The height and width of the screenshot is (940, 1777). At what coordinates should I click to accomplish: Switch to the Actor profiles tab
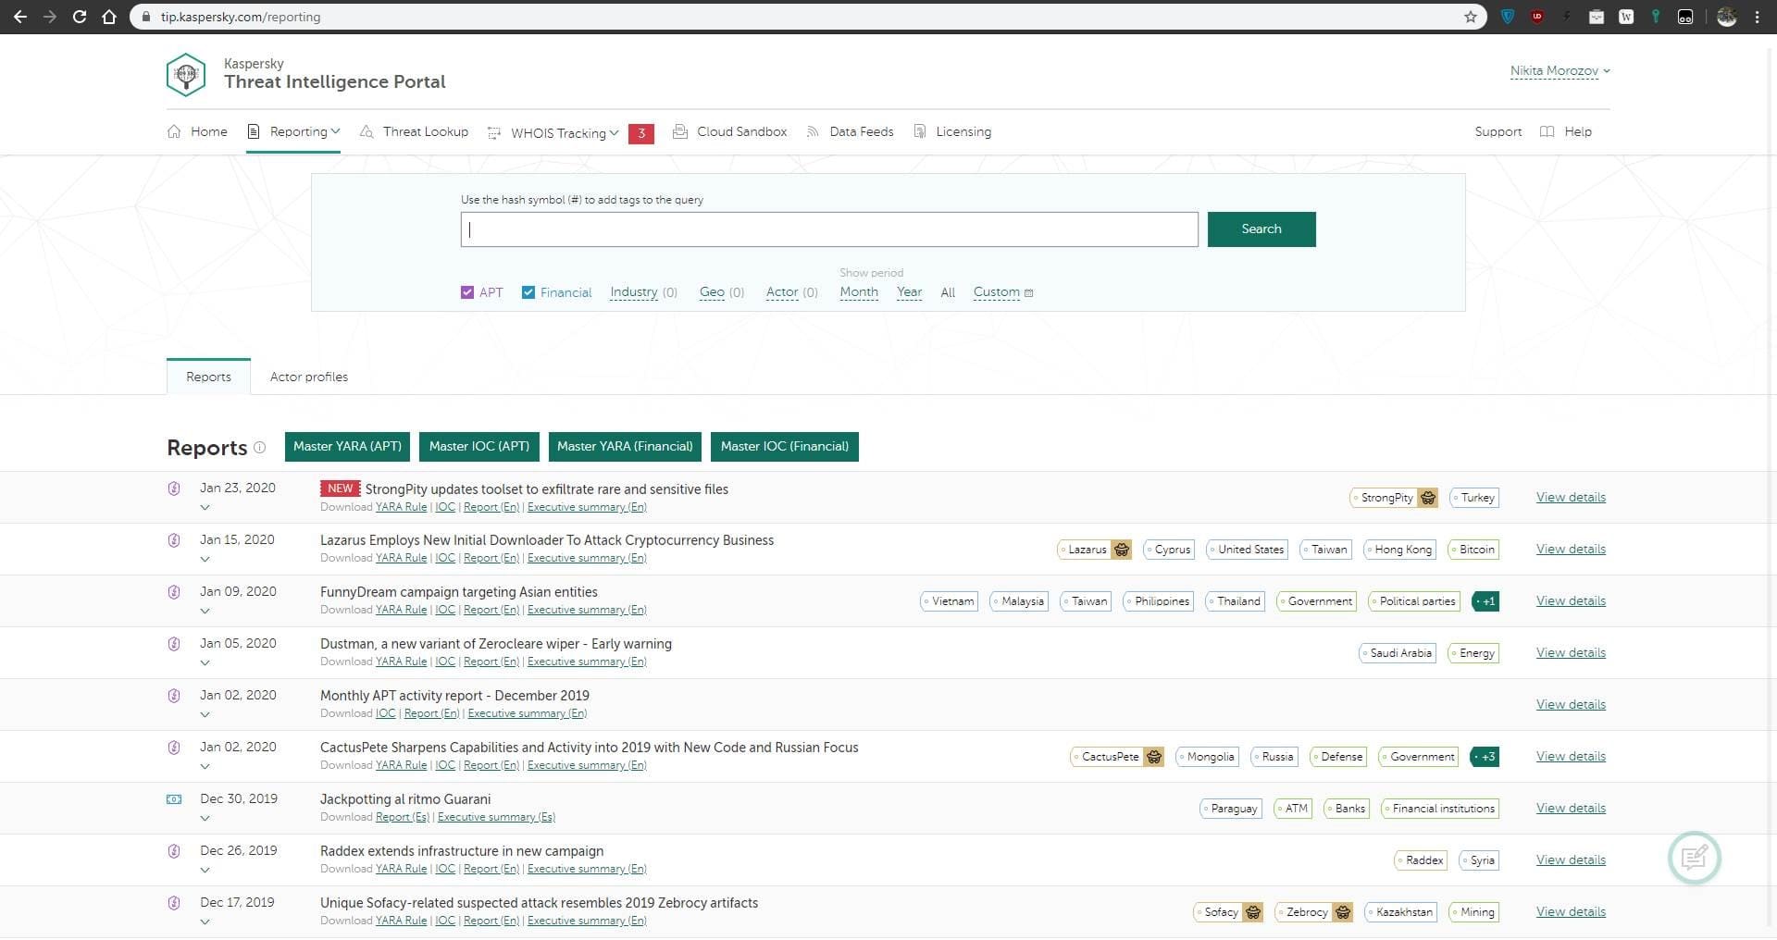click(309, 377)
